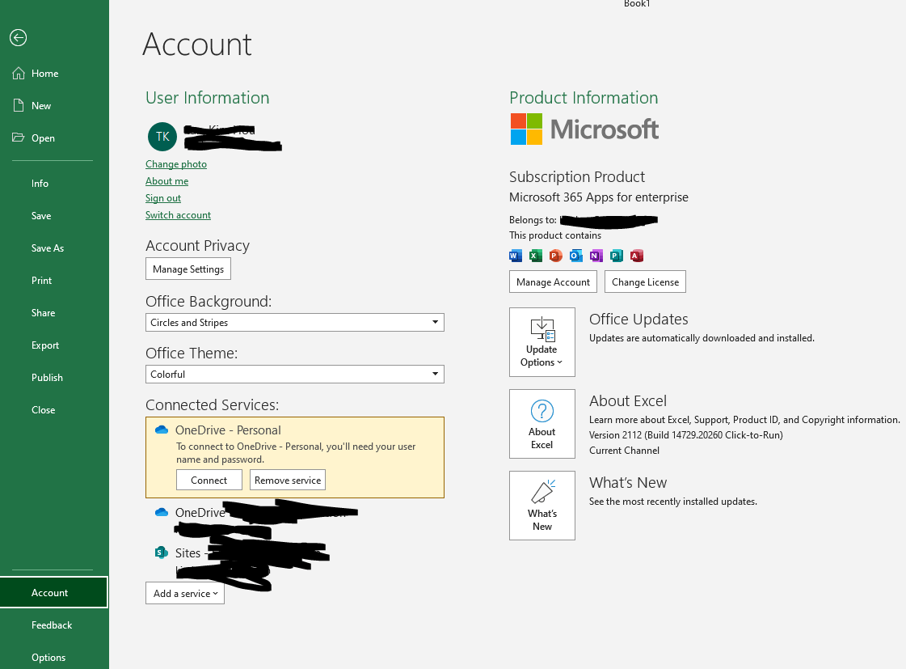Click the Publisher app icon
The image size is (906, 669).
tap(617, 256)
